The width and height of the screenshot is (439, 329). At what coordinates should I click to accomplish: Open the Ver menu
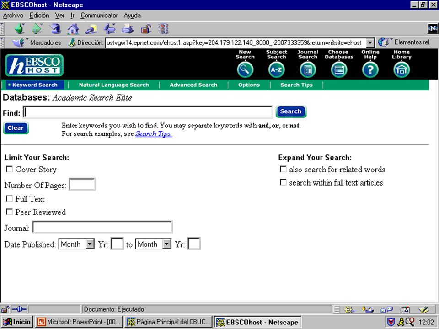click(x=59, y=16)
